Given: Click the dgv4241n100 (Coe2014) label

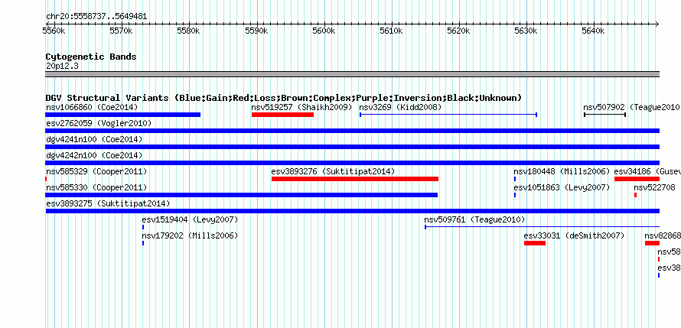Looking at the screenshot, I should click(94, 139).
